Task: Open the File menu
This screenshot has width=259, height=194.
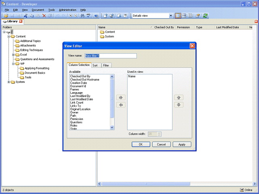Action: [x=7, y=10]
